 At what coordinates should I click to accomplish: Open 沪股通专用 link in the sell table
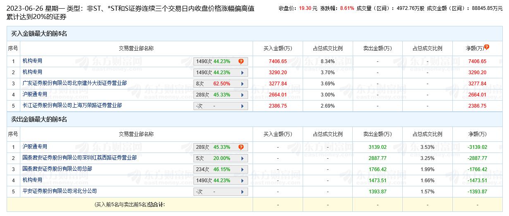point(35,147)
